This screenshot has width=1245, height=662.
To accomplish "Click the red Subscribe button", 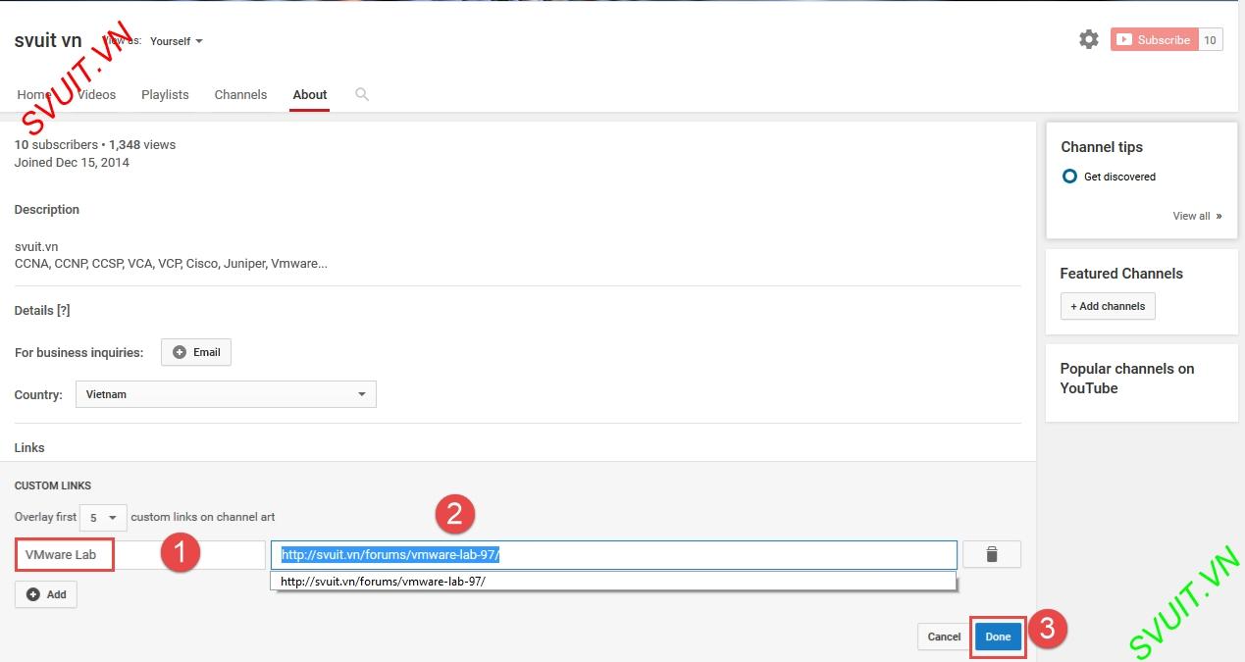I will point(1155,40).
